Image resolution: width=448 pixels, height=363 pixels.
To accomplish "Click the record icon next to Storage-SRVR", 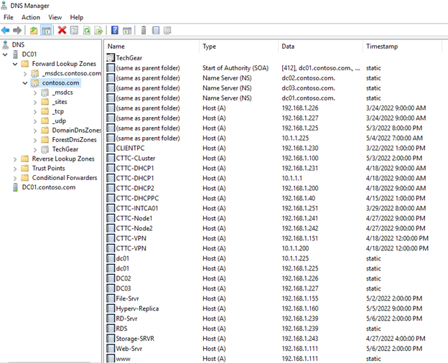I will click(111, 339).
